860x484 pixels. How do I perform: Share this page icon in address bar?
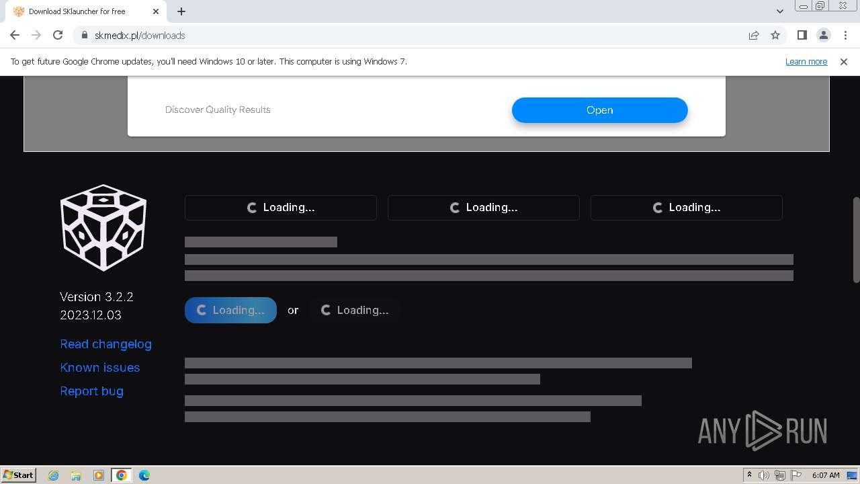pos(754,35)
